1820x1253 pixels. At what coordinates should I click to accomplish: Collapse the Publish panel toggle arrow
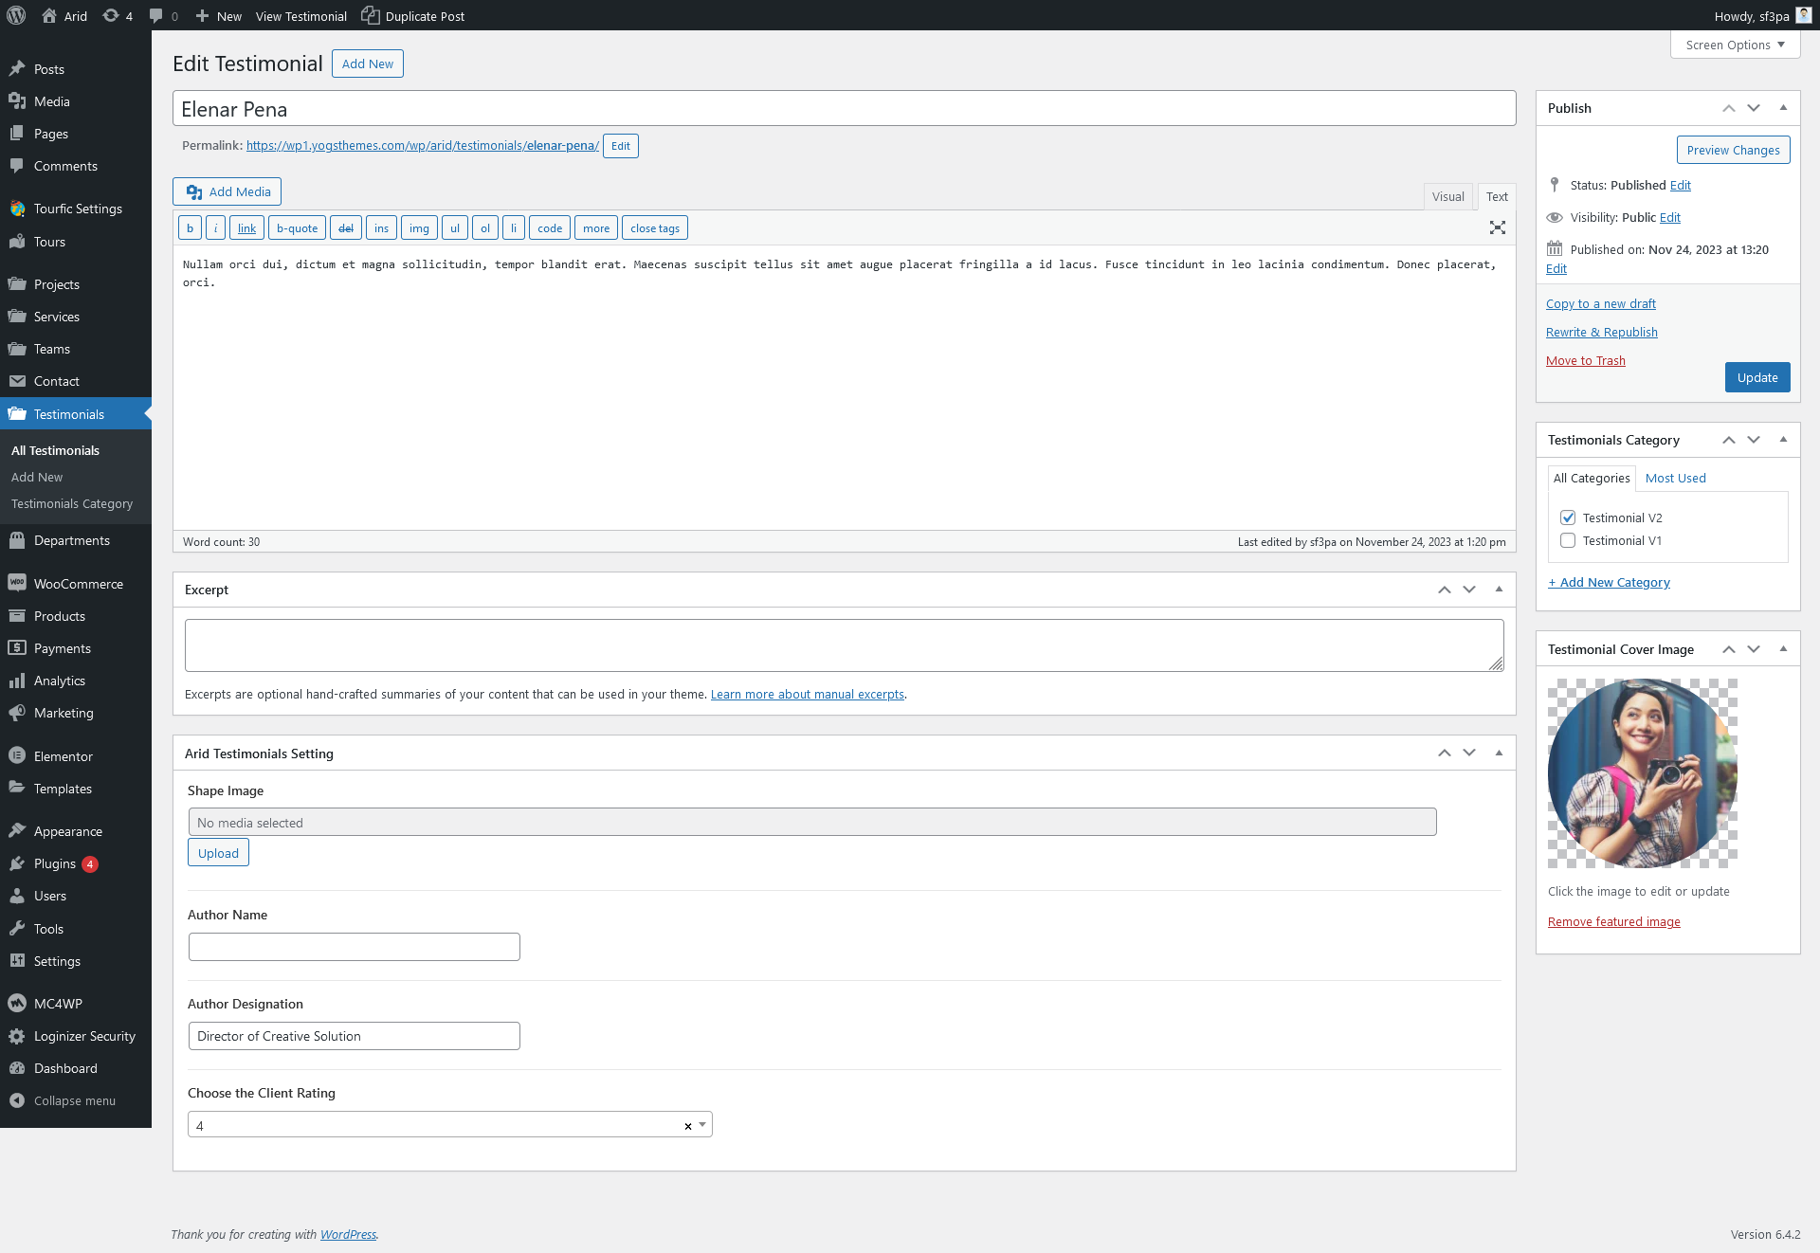click(x=1783, y=108)
